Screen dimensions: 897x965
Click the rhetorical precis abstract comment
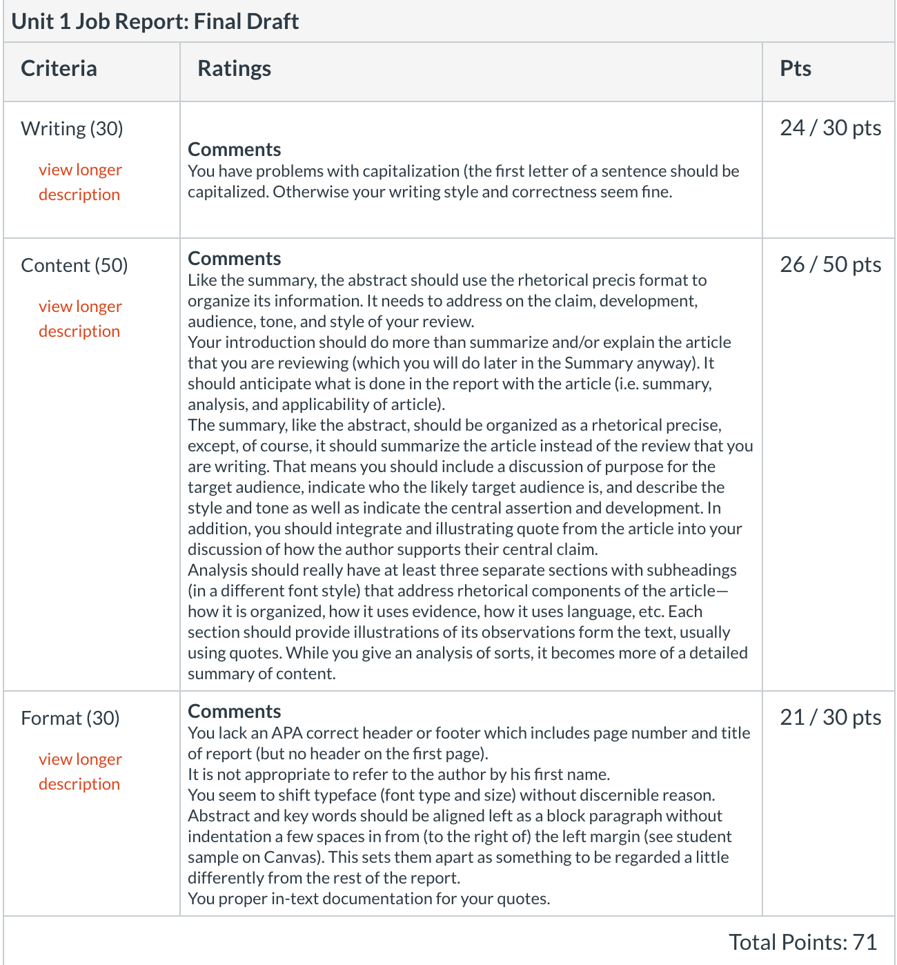click(447, 301)
